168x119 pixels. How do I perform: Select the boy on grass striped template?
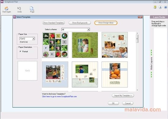(85, 74)
